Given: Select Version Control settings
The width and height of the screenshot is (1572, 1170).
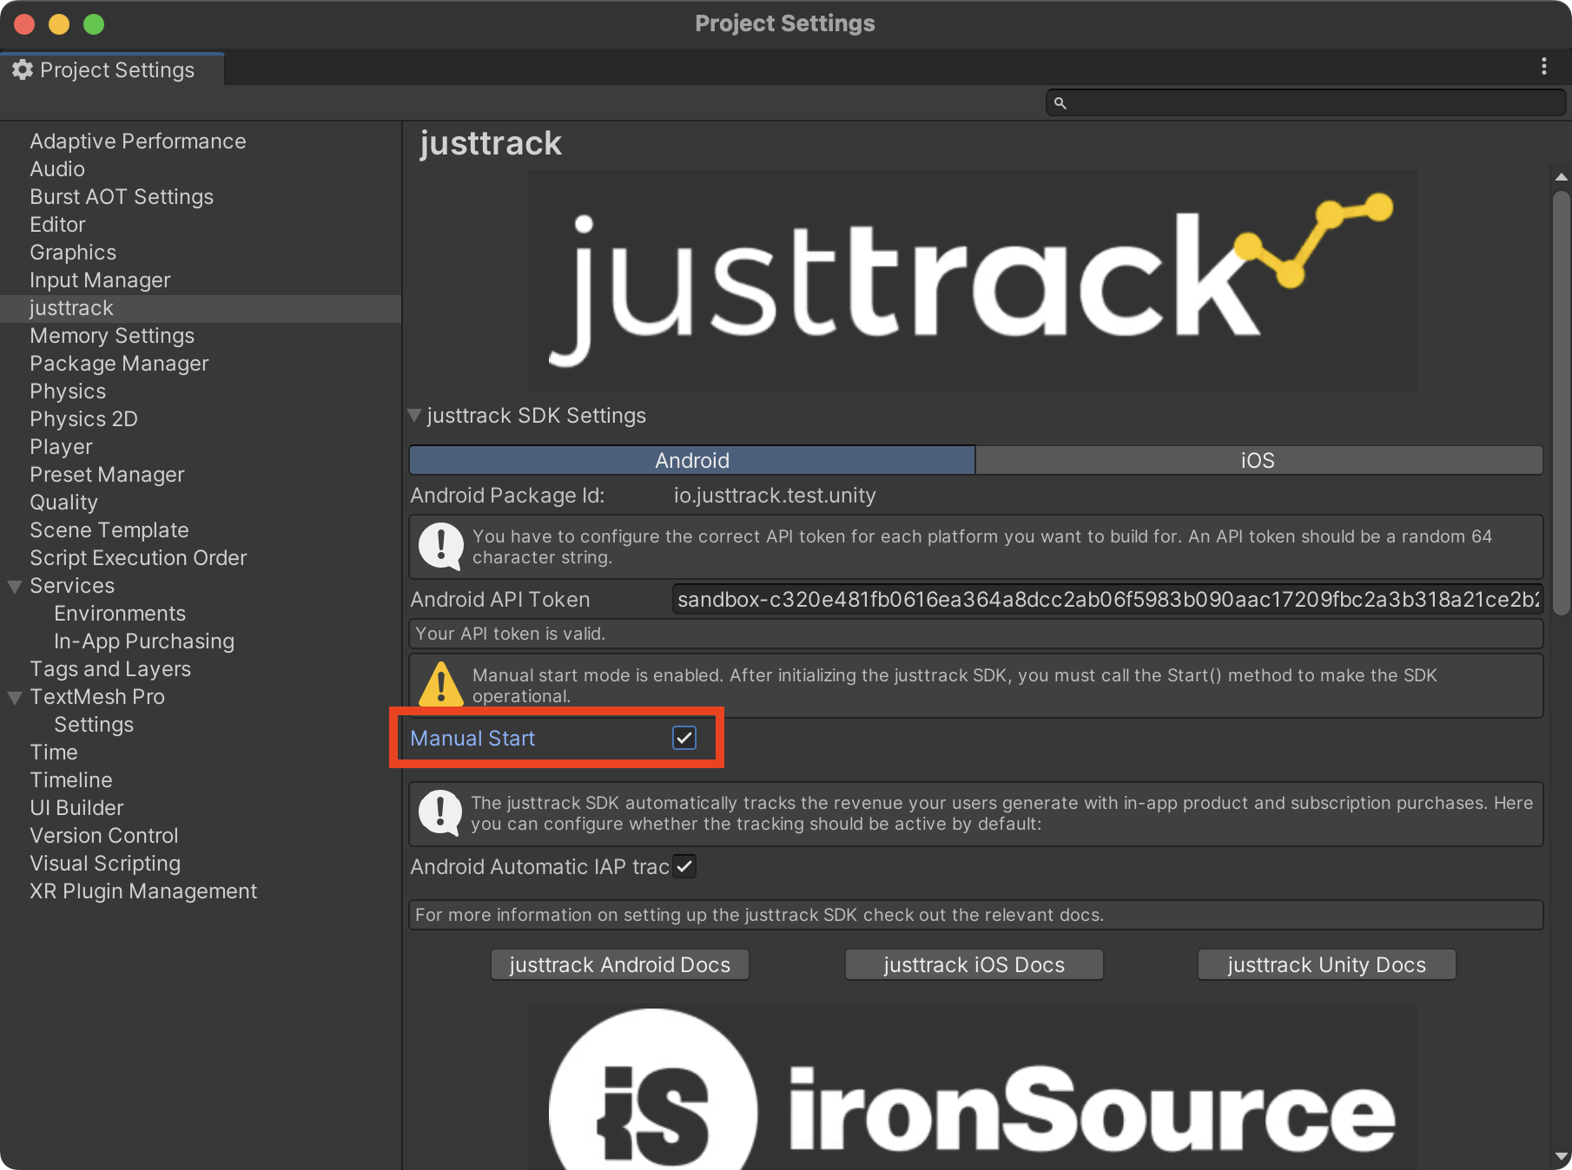Looking at the screenshot, I should coord(104,835).
